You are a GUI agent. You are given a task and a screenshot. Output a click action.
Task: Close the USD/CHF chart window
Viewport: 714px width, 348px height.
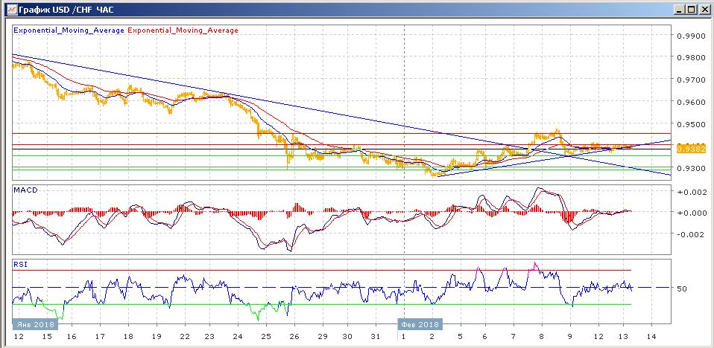(x=704, y=9)
